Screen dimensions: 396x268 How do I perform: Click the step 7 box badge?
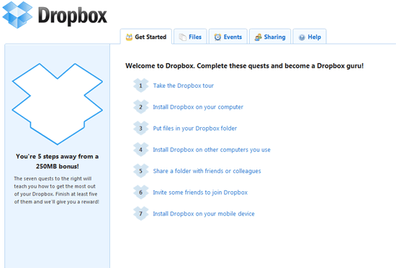coord(140,213)
